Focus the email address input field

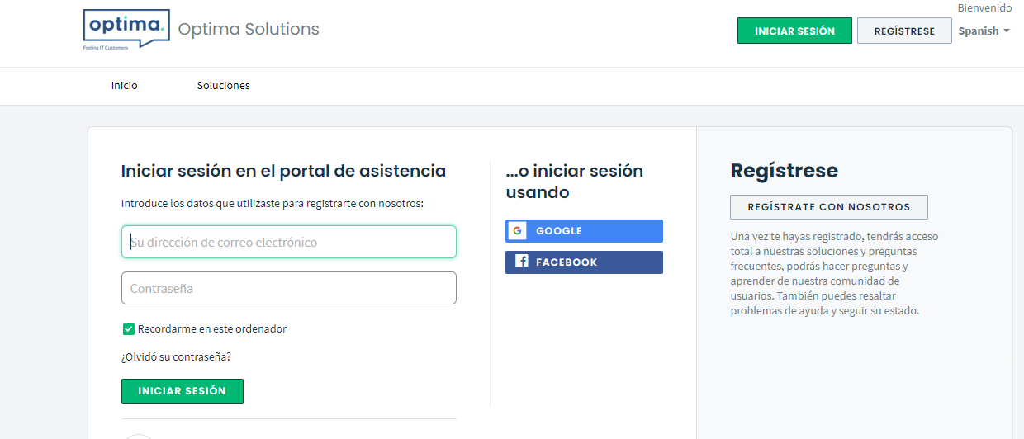289,242
